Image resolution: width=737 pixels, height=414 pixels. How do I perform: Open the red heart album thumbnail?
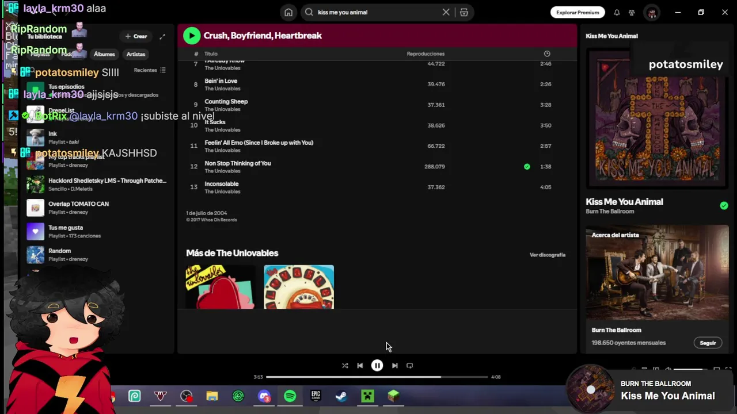221,287
